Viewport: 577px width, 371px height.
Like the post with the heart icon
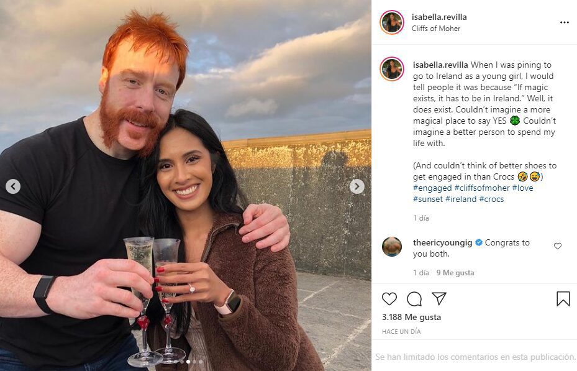click(389, 298)
